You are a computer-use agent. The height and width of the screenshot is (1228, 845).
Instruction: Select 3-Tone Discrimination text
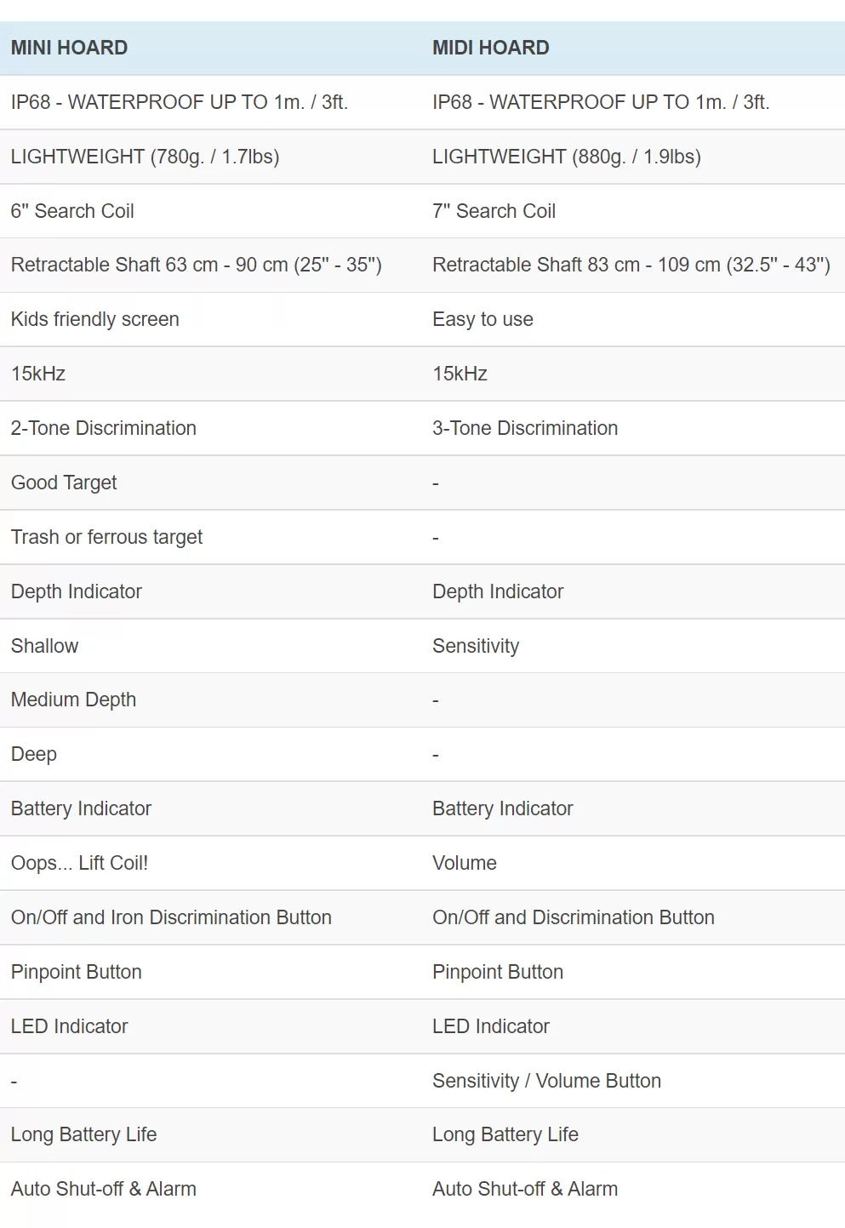tap(525, 428)
